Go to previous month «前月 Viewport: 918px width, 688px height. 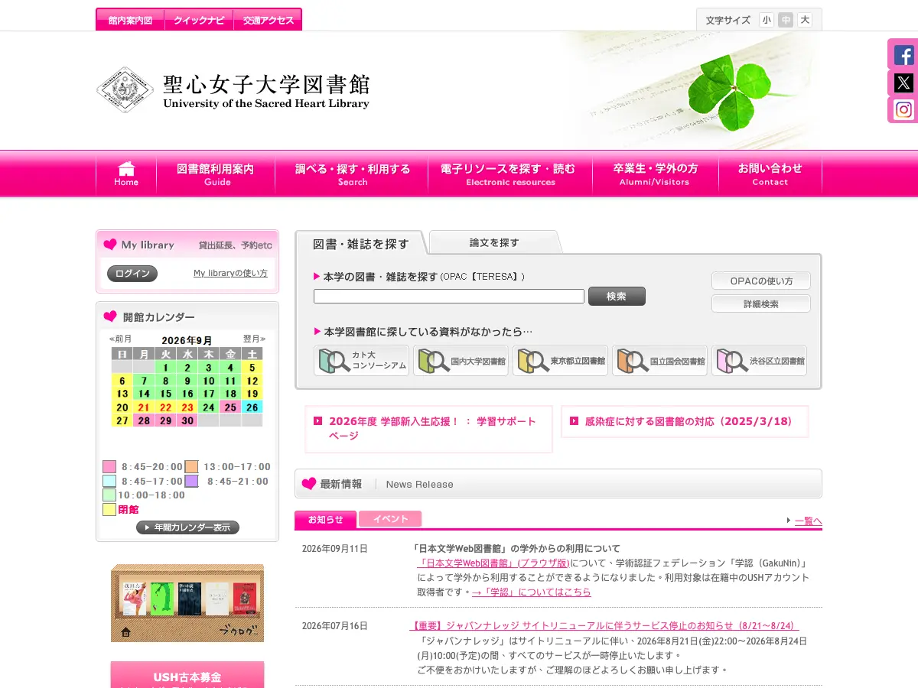[120, 339]
